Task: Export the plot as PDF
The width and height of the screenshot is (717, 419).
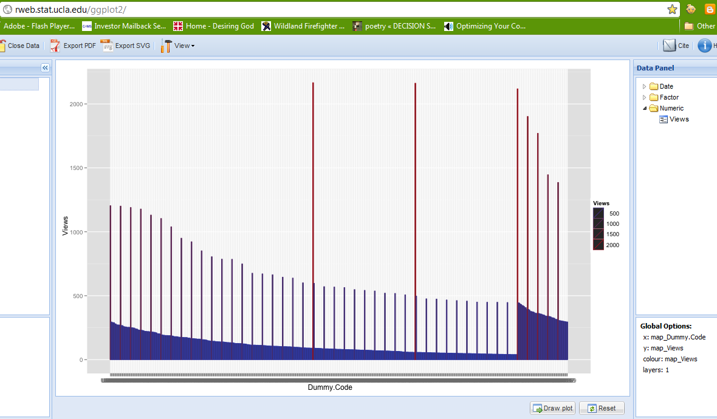Action: pos(73,46)
